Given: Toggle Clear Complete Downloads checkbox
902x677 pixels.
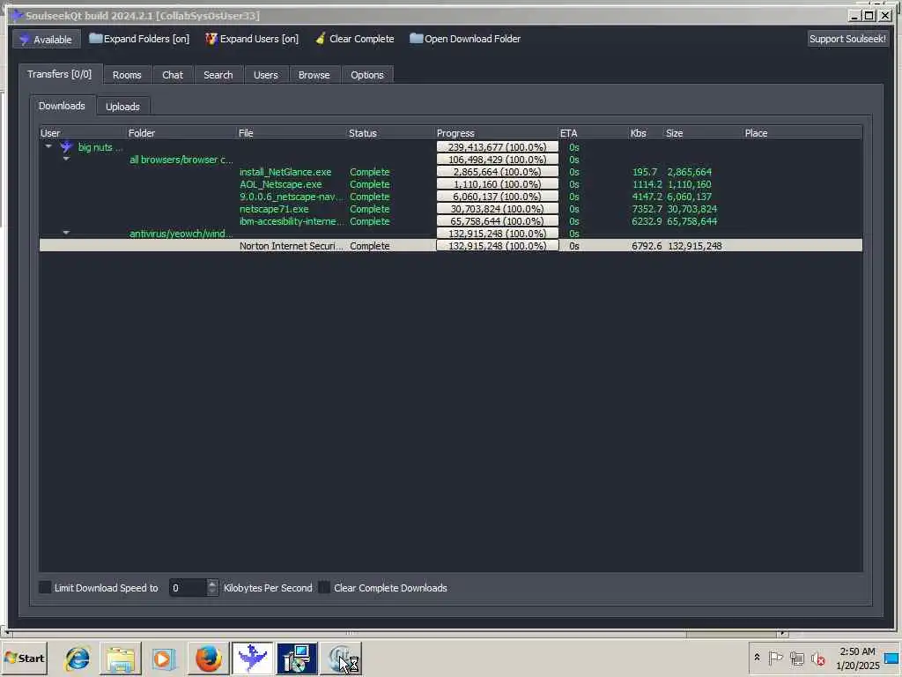Looking at the screenshot, I should 324,587.
